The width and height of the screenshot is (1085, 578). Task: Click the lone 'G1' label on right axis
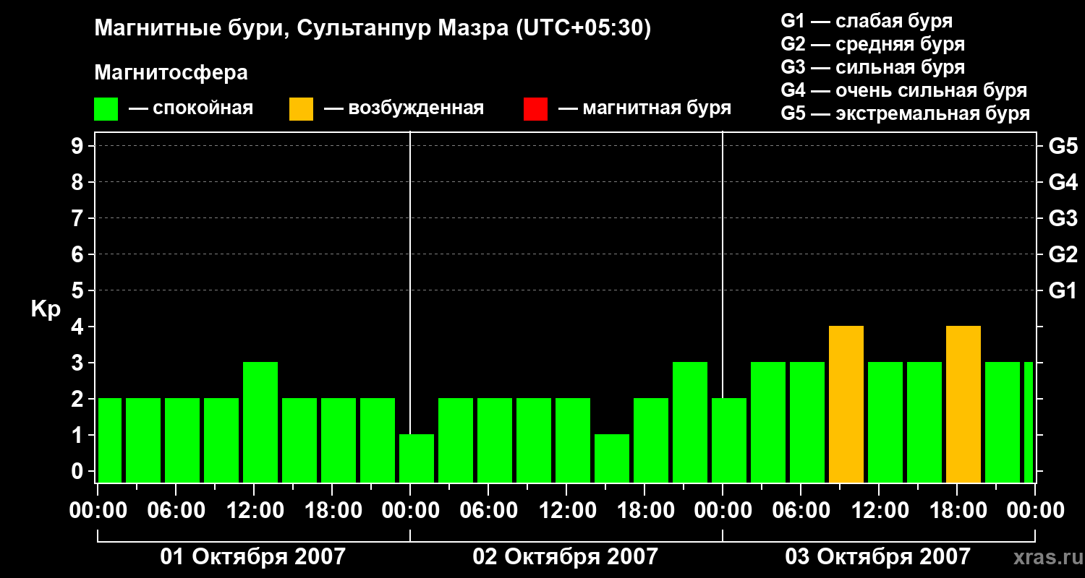pos(1063,291)
